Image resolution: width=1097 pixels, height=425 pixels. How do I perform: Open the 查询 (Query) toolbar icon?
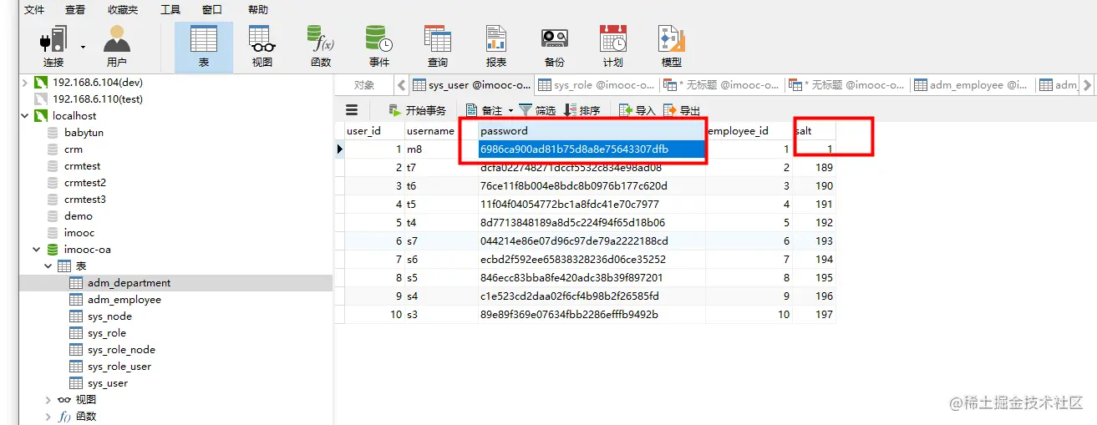438,46
